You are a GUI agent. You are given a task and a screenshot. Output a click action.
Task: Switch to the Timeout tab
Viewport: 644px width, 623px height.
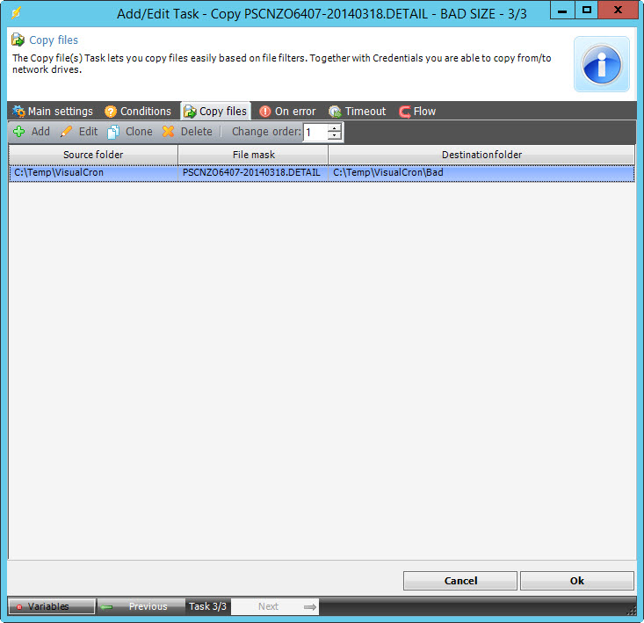tap(357, 112)
